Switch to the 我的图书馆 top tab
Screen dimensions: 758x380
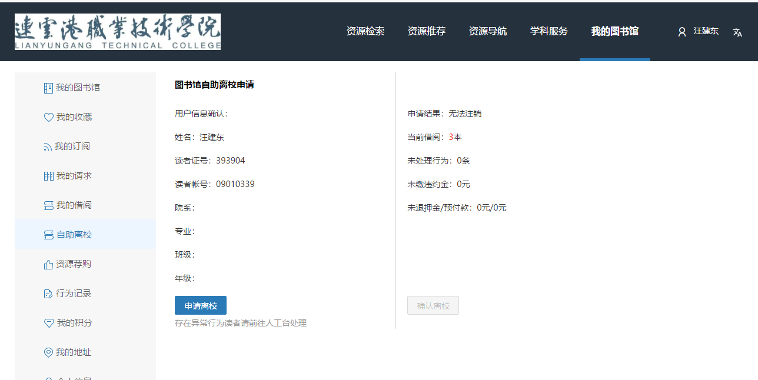pyautogui.click(x=614, y=31)
